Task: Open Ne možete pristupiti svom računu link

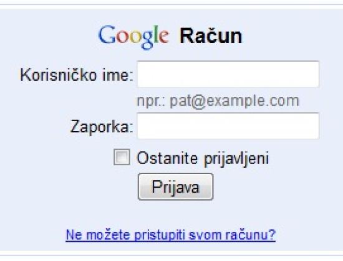Action: (170, 235)
